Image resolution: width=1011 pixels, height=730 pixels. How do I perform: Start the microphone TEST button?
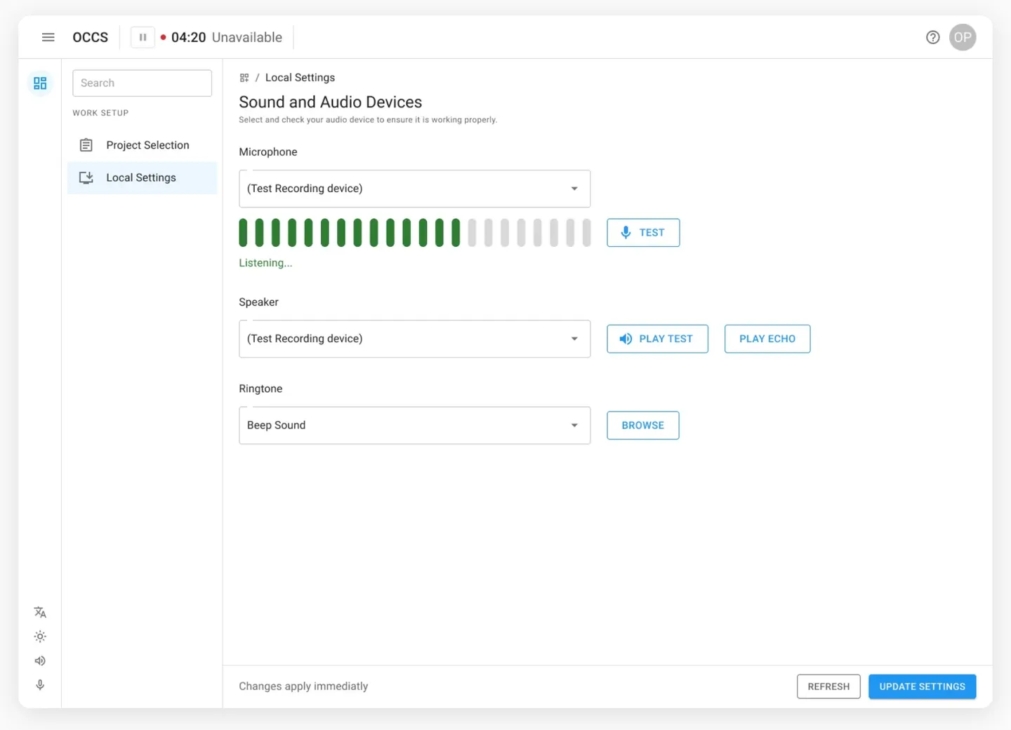(x=643, y=233)
